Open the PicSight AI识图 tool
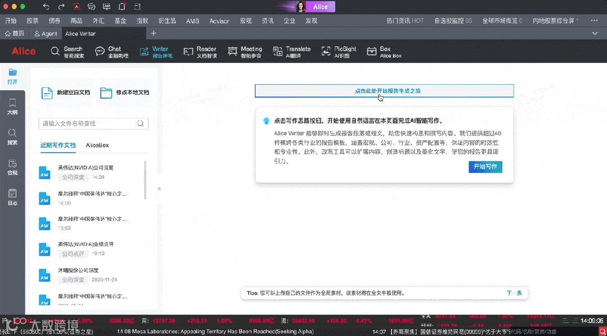The width and height of the screenshot is (607, 336). pyautogui.click(x=338, y=51)
